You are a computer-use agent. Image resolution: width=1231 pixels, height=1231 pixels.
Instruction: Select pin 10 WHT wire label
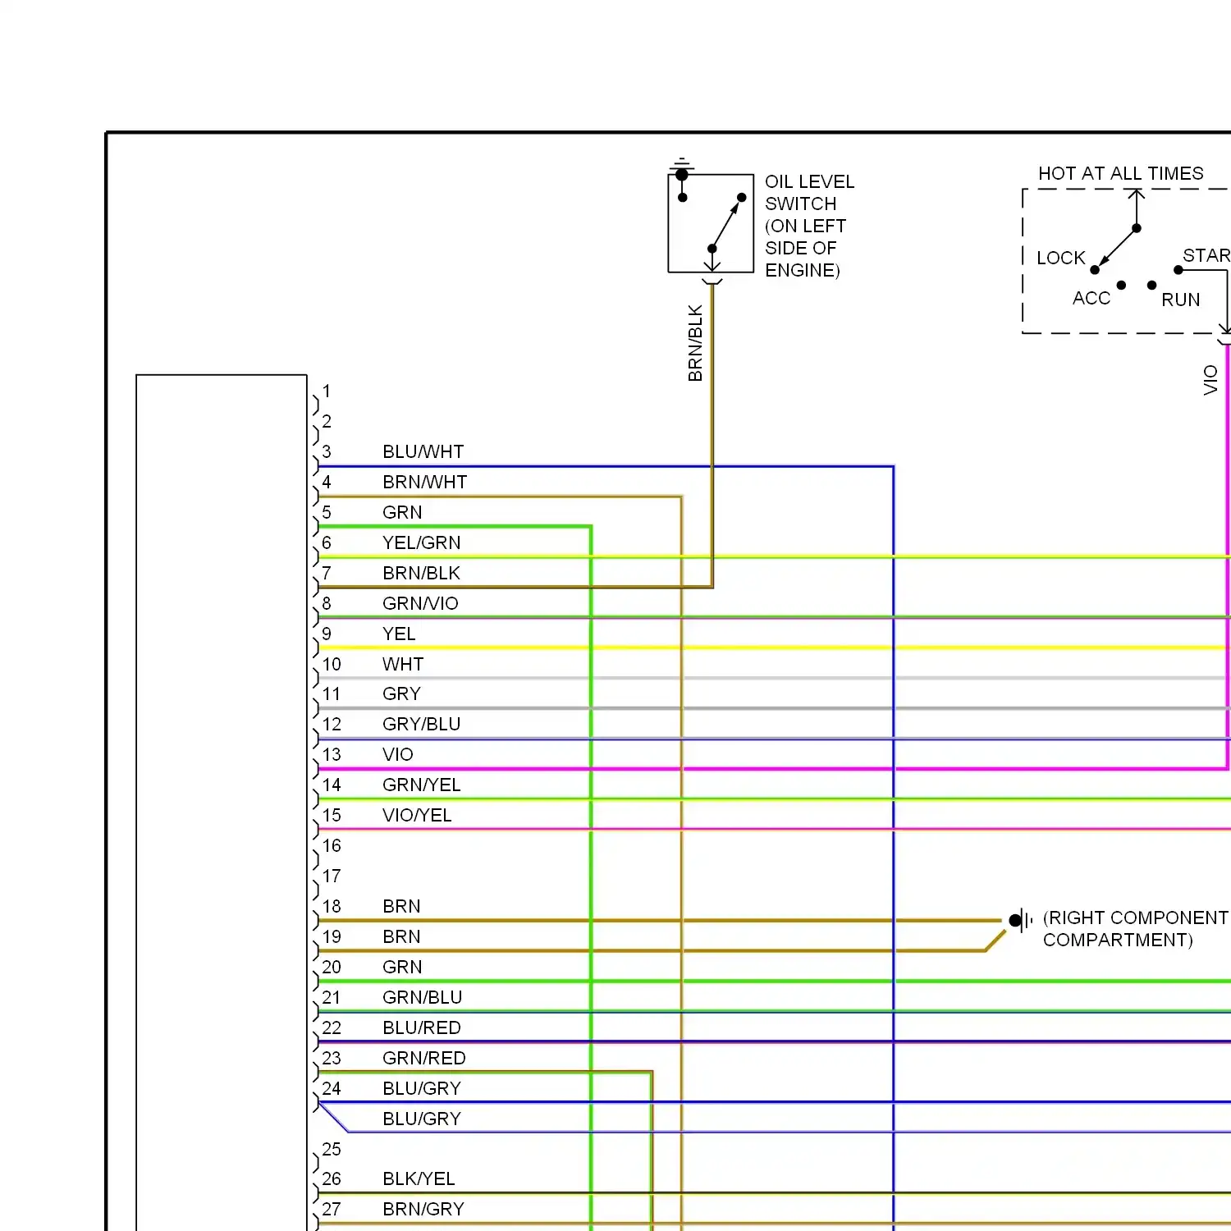tap(403, 664)
